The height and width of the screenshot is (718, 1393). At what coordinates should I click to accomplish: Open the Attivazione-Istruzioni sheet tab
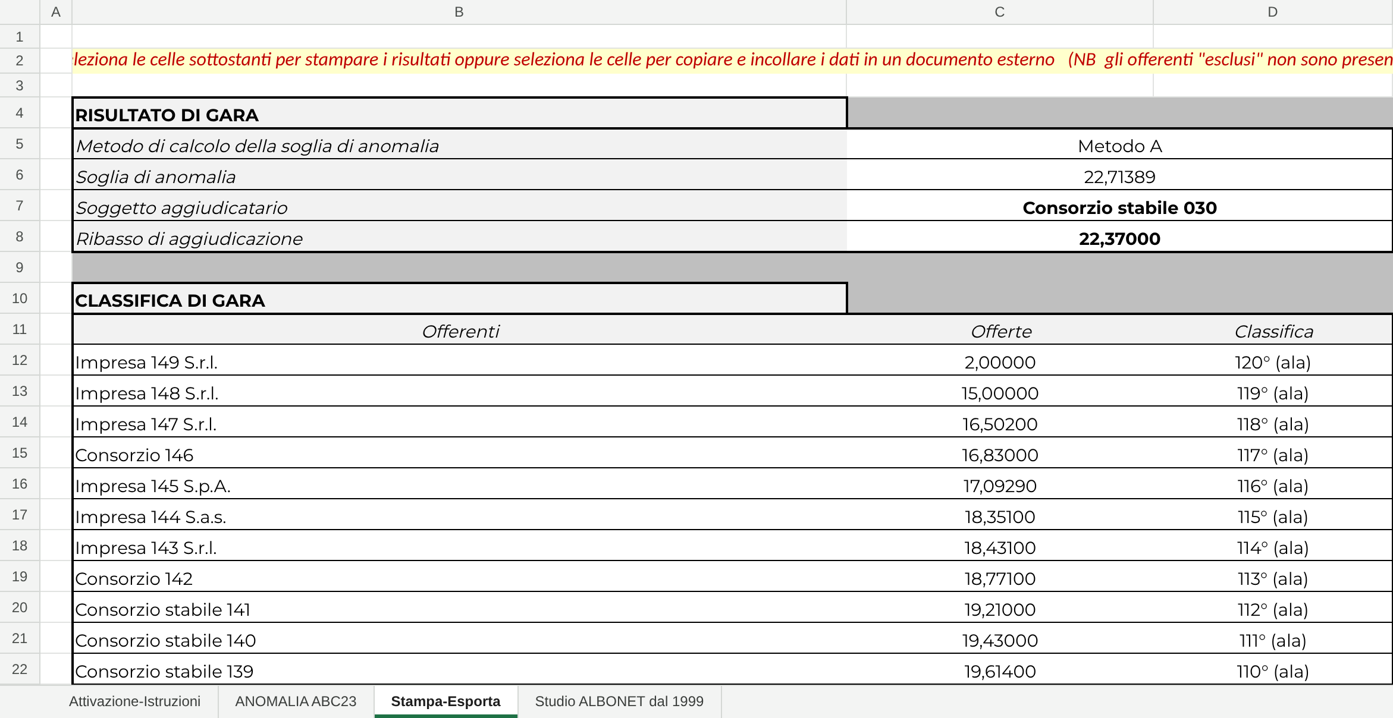coord(134,701)
